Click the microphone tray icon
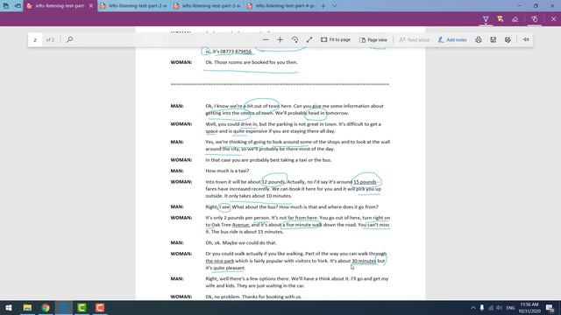The height and width of the screenshot is (315, 561). (x=482, y=307)
